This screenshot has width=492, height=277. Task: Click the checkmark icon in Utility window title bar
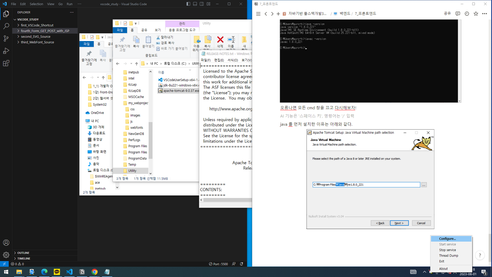pos(125,23)
